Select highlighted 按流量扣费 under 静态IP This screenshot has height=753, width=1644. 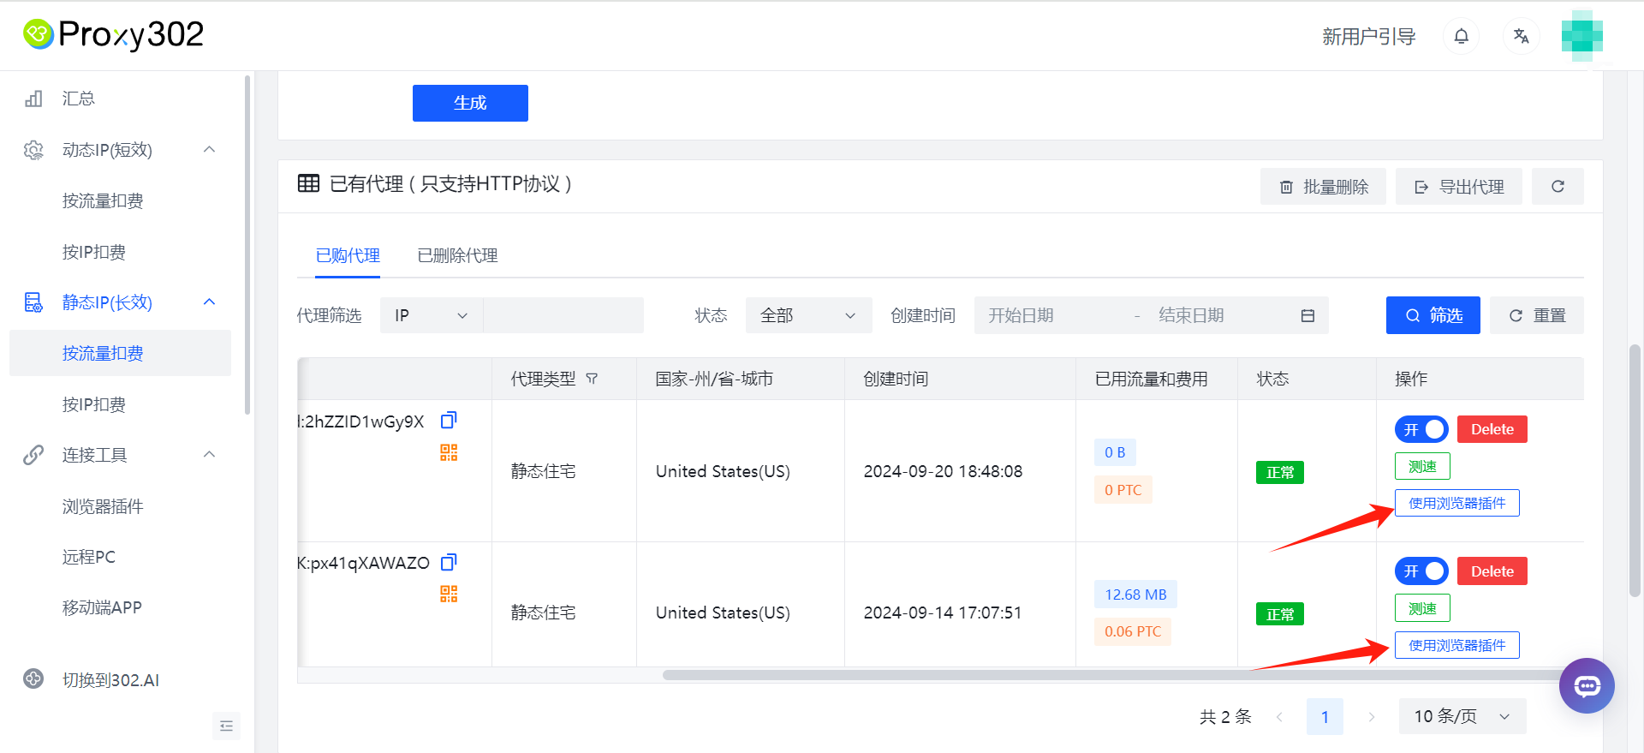click(120, 353)
